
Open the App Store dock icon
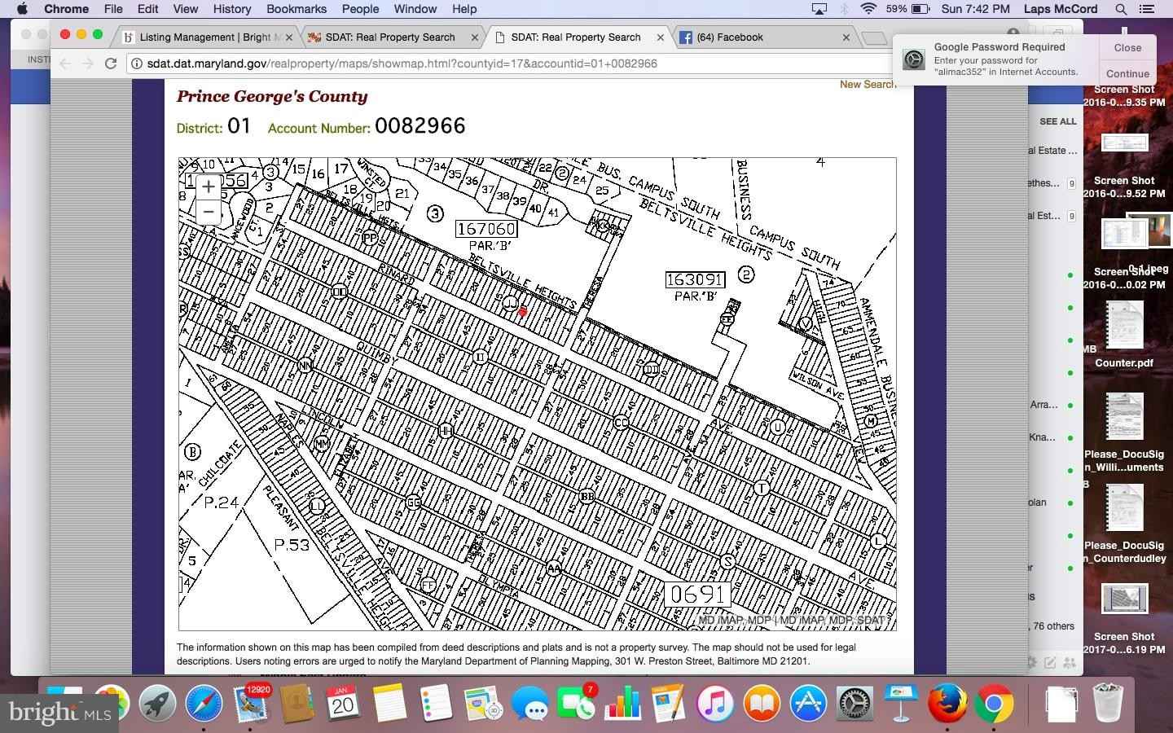(x=807, y=703)
